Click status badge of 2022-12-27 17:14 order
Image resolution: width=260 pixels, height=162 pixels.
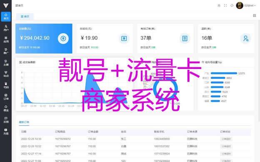pos(226,154)
